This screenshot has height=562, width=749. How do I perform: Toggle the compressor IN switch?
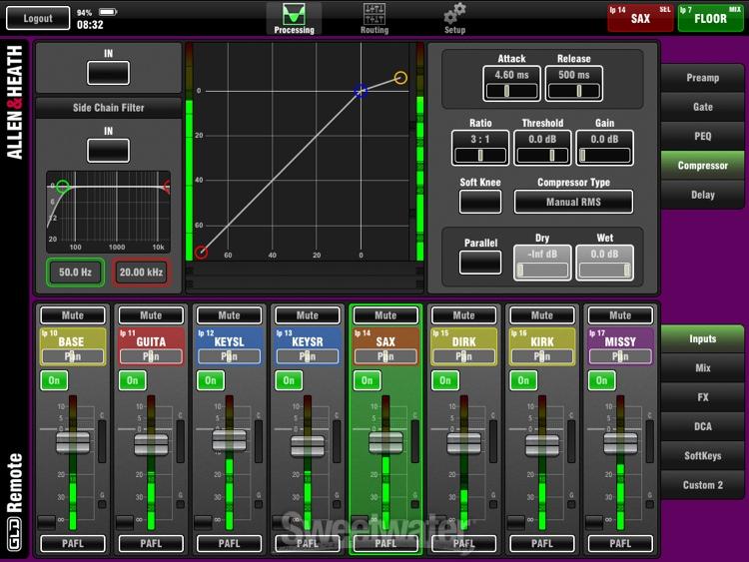click(x=108, y=73)
